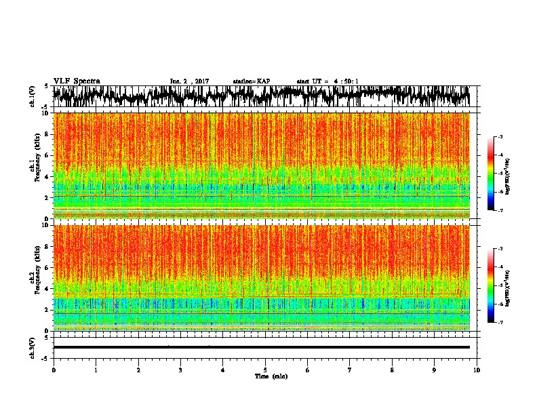Screen dimensions: 537x415
Task: Click the "-3" tick on ch.1 colorbar
Action: point(500,137)
